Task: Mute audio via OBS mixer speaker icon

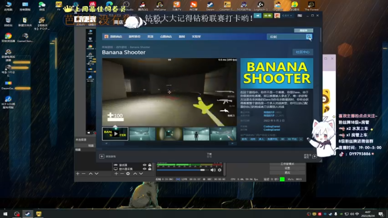Action: pos(213,170)
